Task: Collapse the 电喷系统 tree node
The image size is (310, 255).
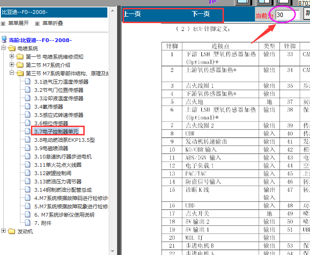Action: pos(3,48)
